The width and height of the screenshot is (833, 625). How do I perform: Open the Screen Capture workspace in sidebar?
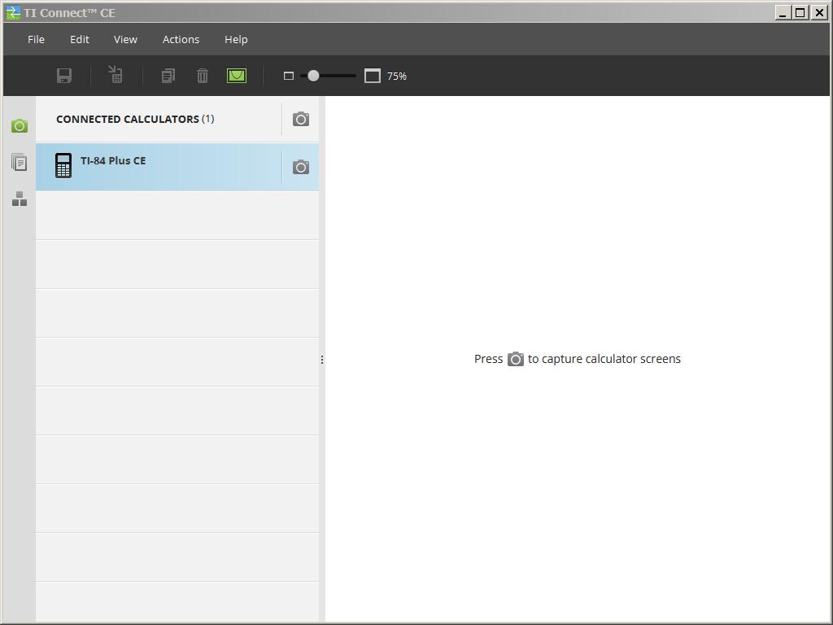point(20,126)
